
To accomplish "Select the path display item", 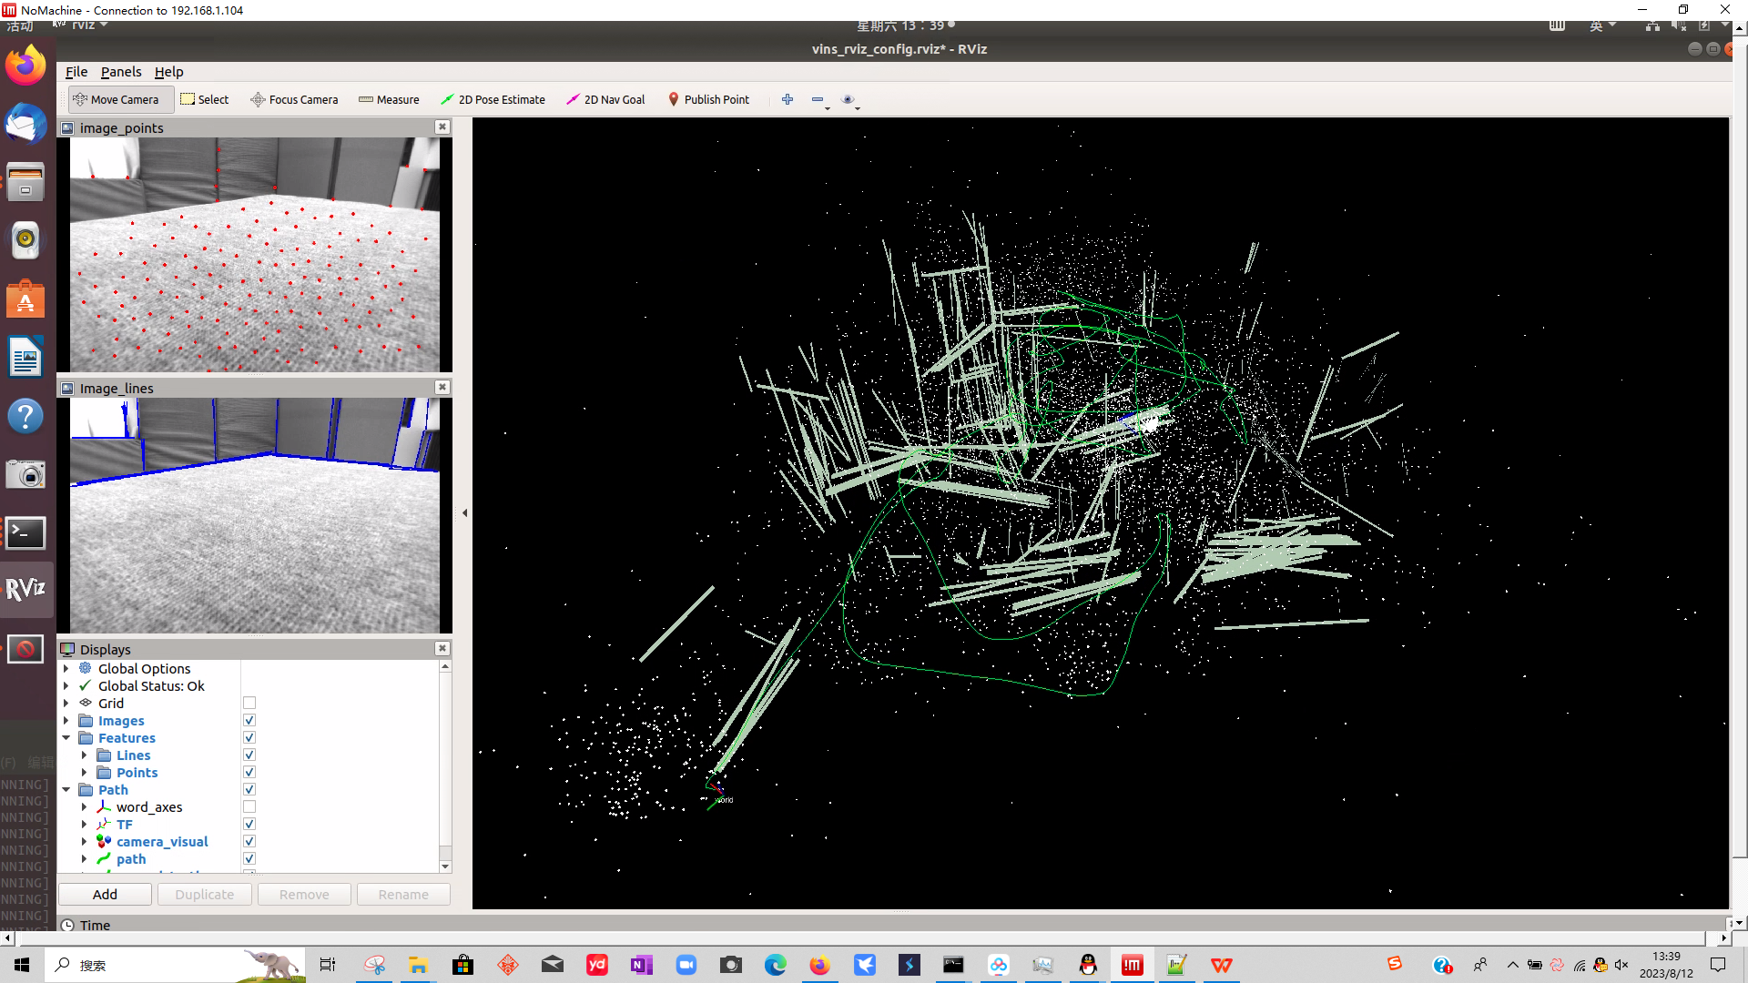I will 131,859.
